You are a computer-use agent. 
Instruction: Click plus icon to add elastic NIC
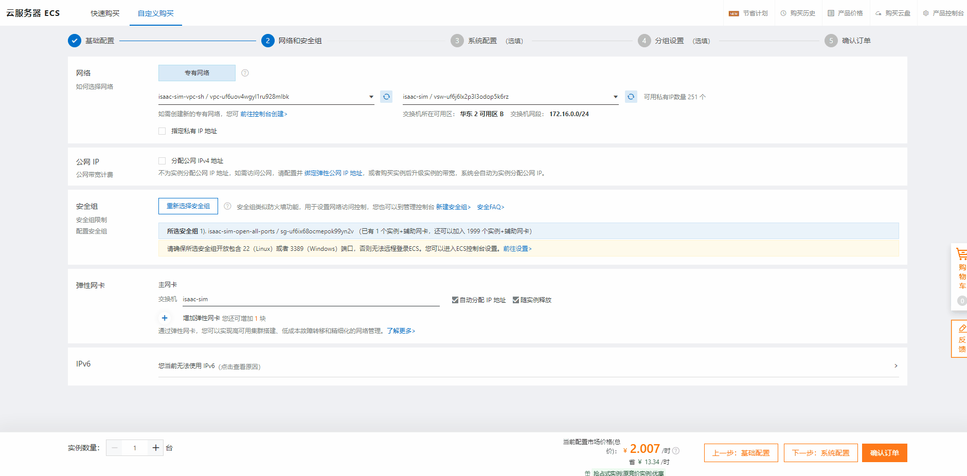click(165, 318)
